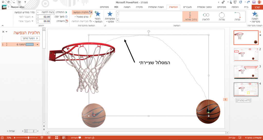Click the zoom out minus button
Image resolution: width=263 pixels, height=140 pixels.
pyautogui.click(x=37, y=138)
